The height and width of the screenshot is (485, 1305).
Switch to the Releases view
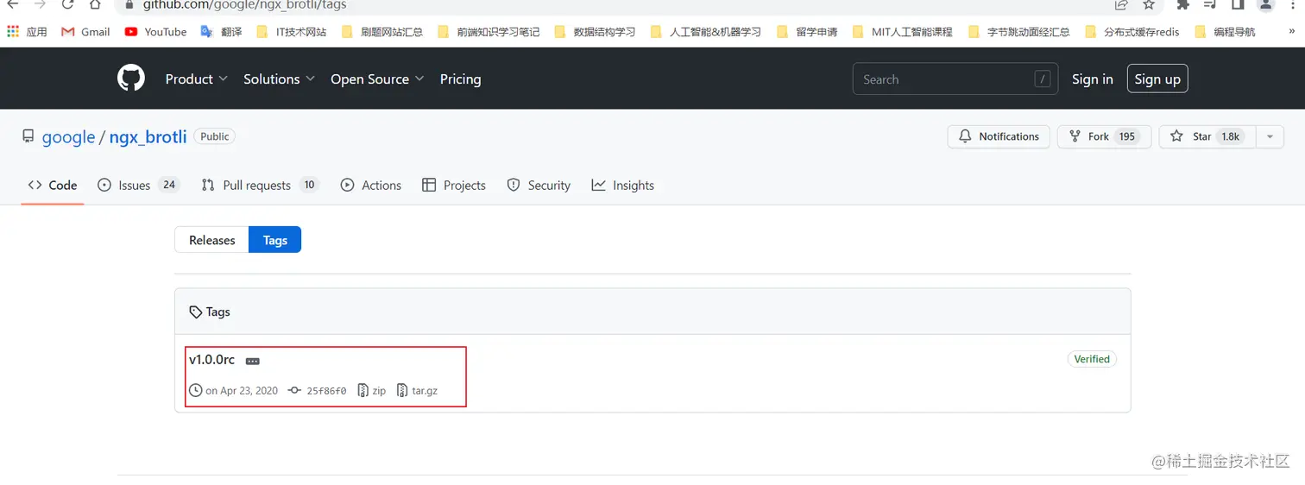coord(211,240)
